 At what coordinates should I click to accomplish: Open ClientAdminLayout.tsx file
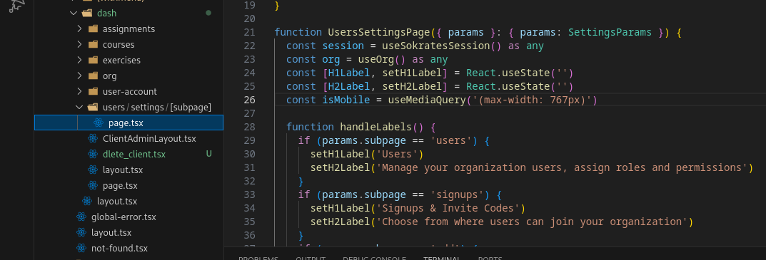point(149,138)
